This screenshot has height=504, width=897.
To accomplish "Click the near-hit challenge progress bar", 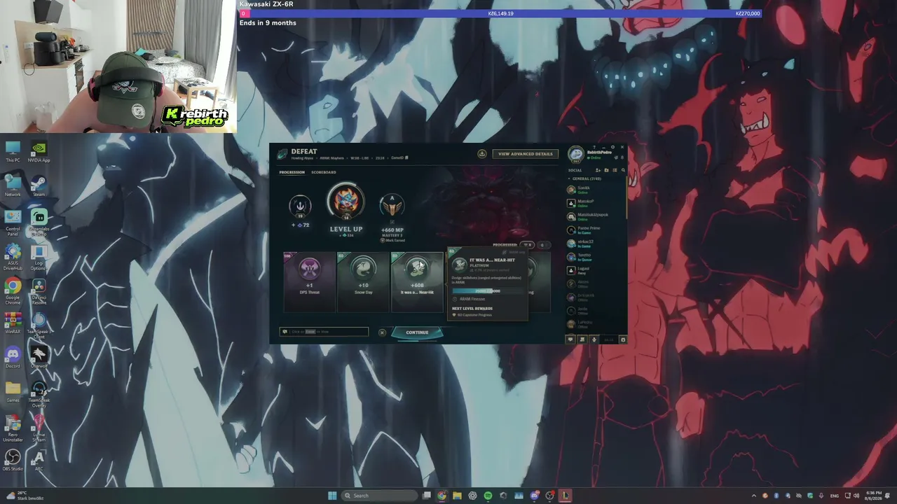I will pyautogui.click(x=487, y=290).
